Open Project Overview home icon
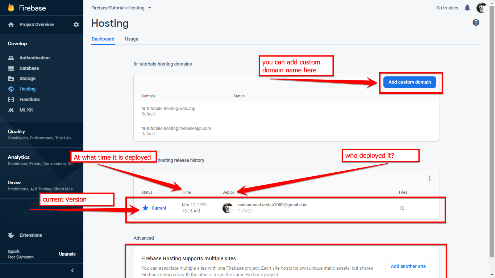This screenshot has height=278, width=495. pyautogui.click(x=11, y=25)
